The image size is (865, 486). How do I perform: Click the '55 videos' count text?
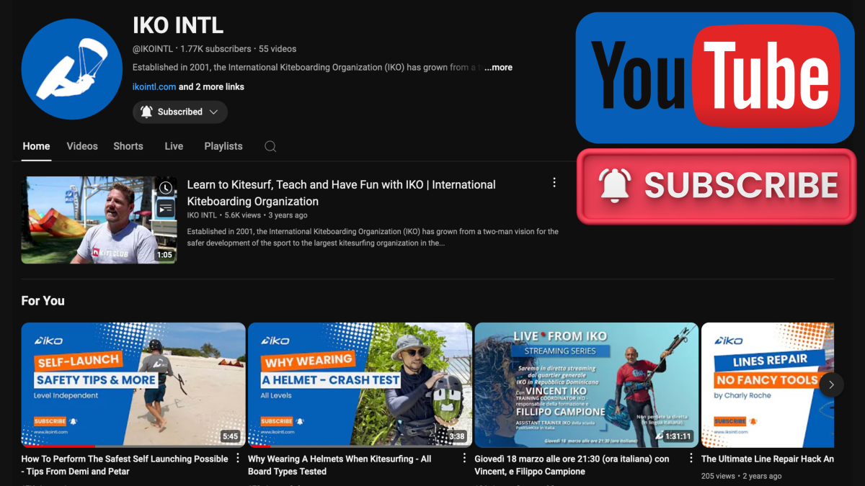(278, 49)
